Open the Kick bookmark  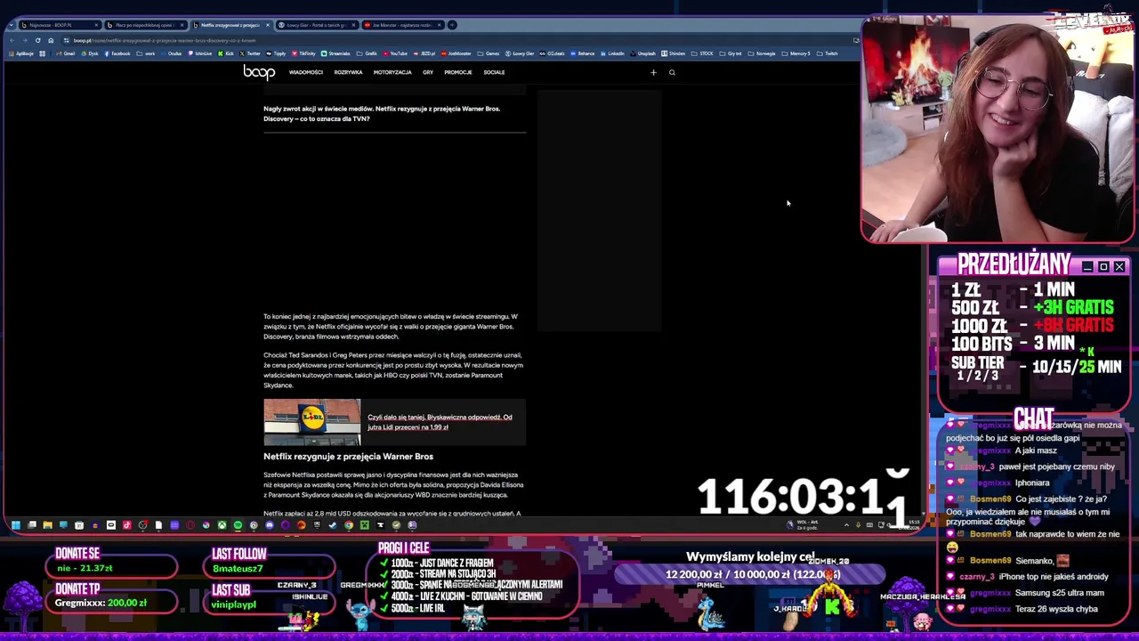coord(225,53)
